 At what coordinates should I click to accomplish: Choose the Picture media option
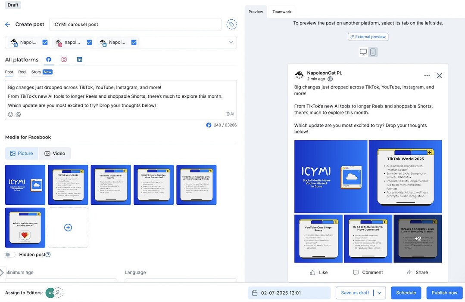(22, 154)
